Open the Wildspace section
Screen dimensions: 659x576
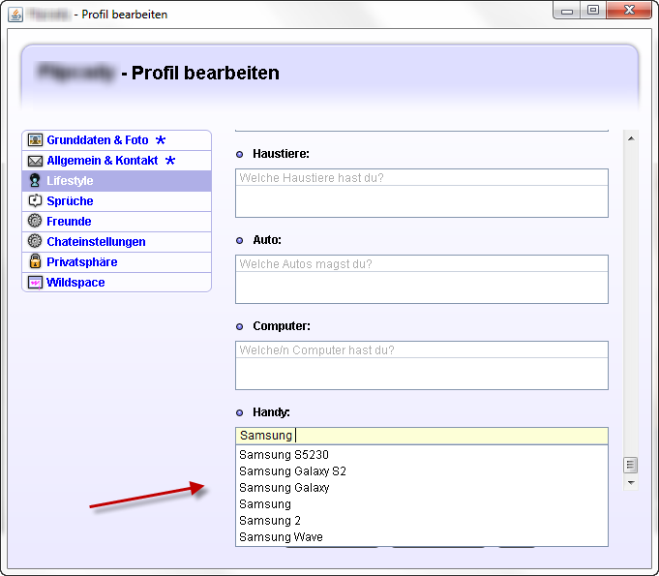point(116,282)
